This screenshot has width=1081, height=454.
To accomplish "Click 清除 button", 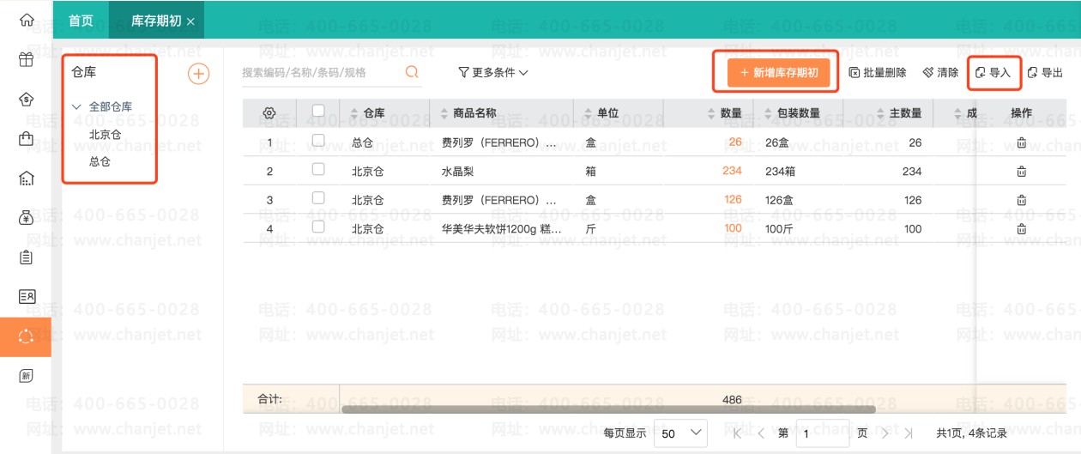I will click(x=940, y=73).
